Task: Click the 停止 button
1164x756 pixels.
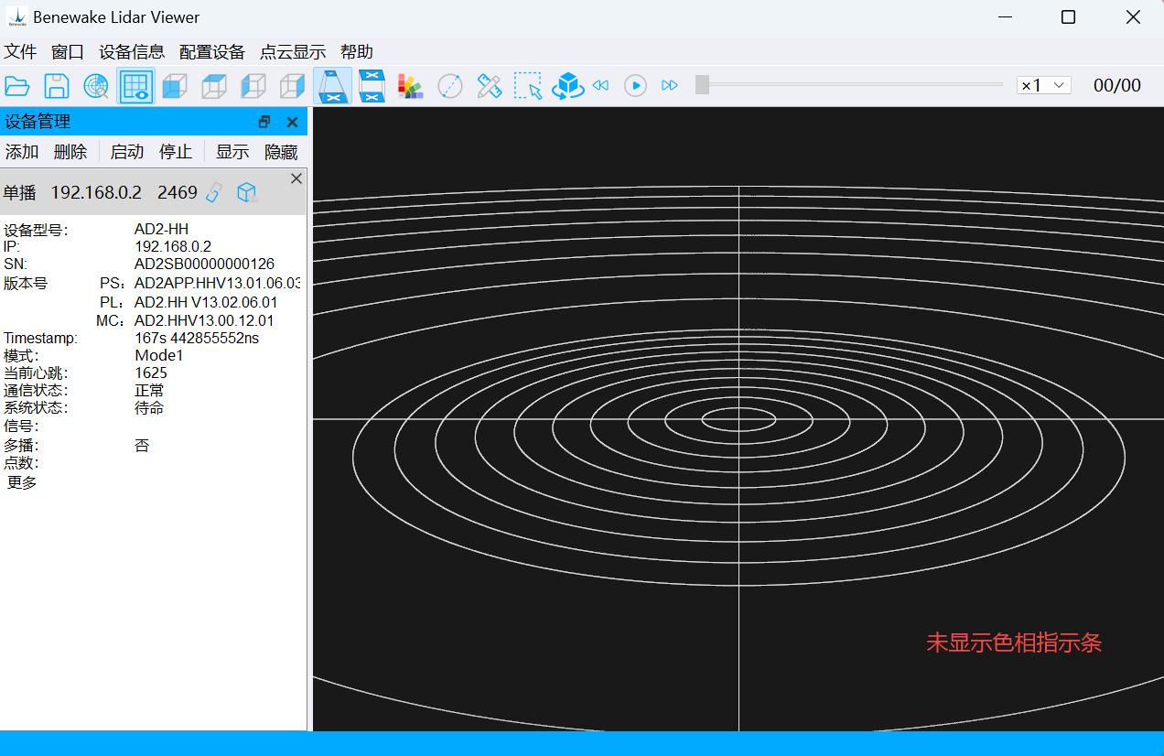Action: pyautogui.click(x=176, y=152)
